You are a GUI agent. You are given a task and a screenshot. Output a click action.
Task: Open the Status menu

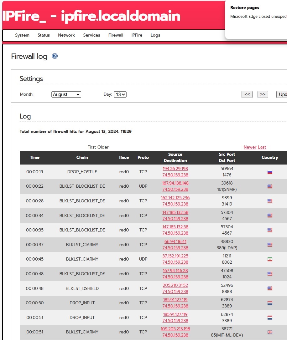[44, 35]
